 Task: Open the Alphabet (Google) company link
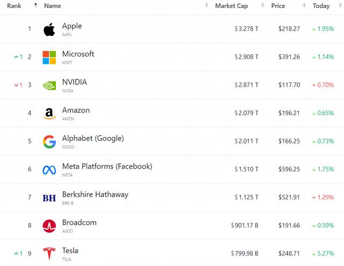click(x=93, y=138)
